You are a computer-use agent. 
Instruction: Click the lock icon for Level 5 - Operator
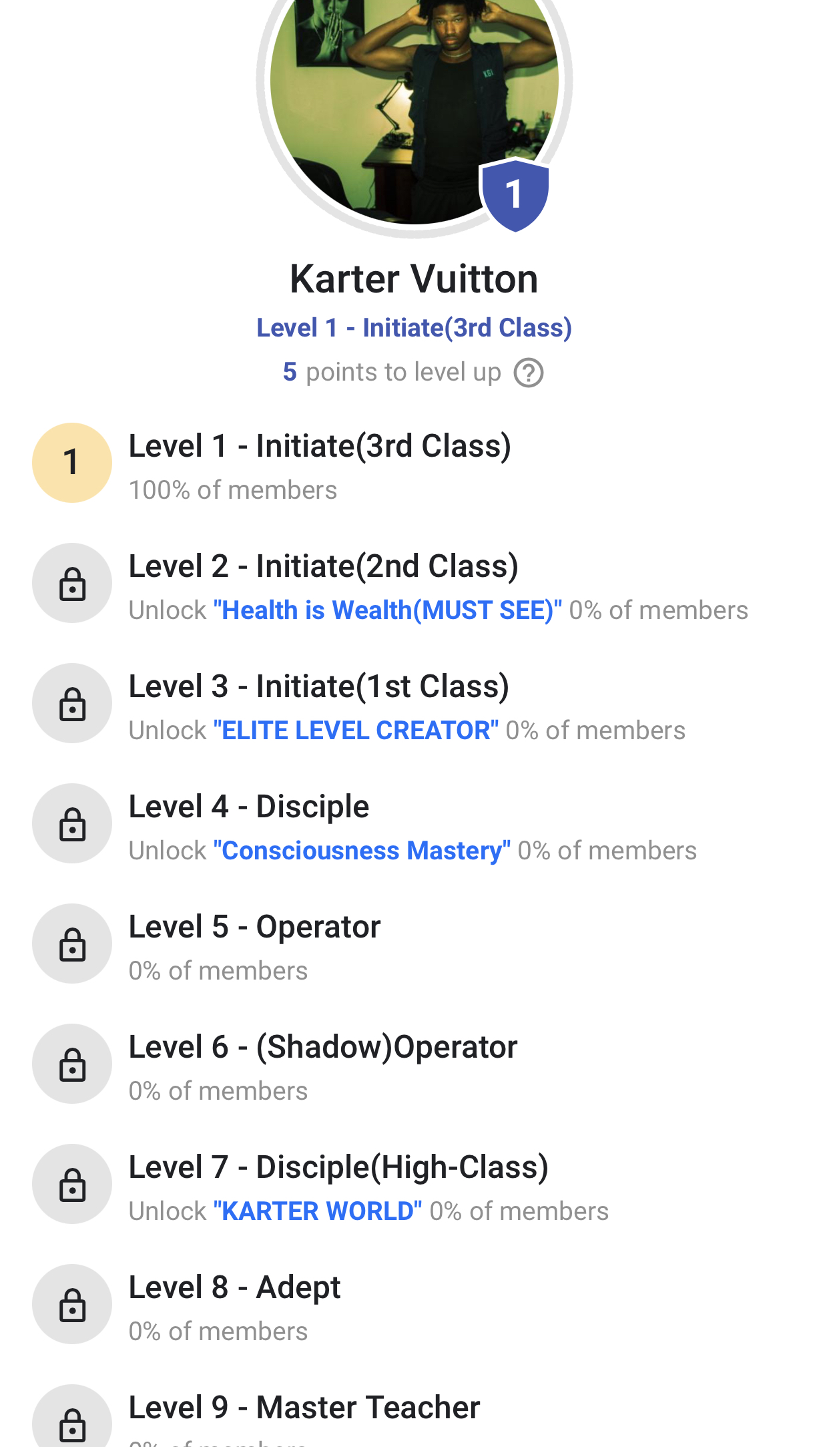(x=71, y=944)
